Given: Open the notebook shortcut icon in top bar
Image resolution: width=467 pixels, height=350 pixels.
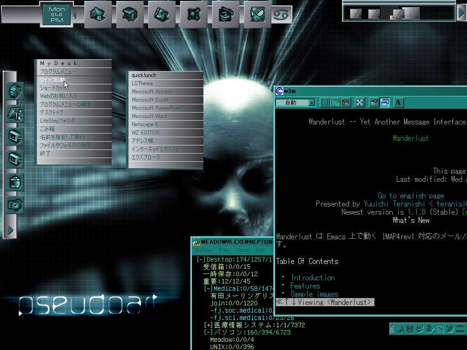Looking at the screenshot, I should coord(162,14).
